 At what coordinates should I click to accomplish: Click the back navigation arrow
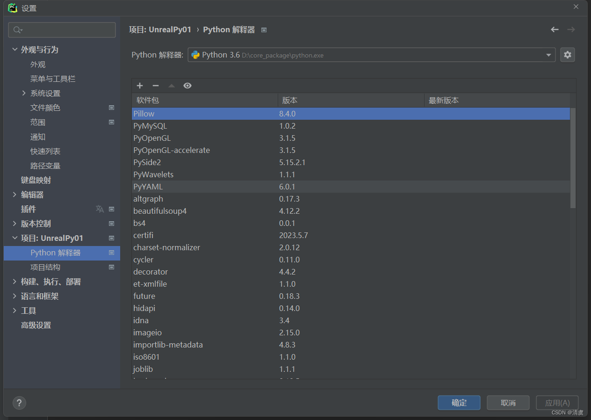tap(555, 29)
